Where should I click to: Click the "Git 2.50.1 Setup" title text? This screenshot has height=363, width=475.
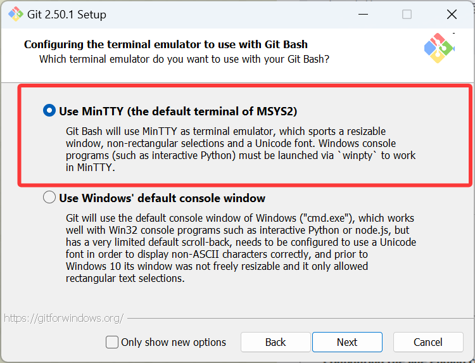tap(66, 14)
